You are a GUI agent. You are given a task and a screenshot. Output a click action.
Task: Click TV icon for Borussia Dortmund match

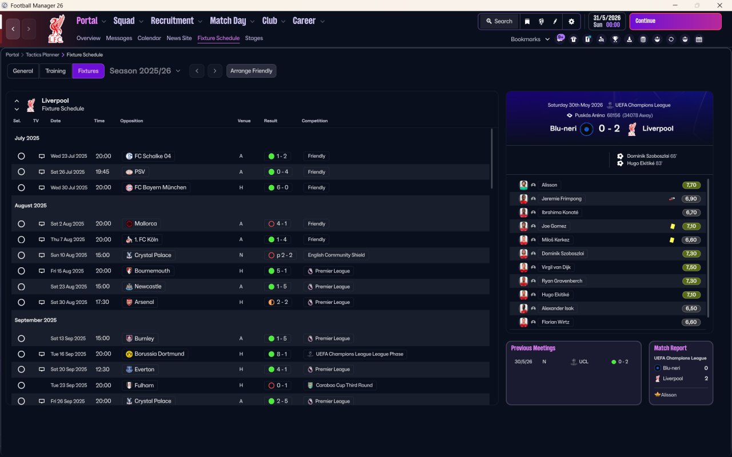coord(41,354)
